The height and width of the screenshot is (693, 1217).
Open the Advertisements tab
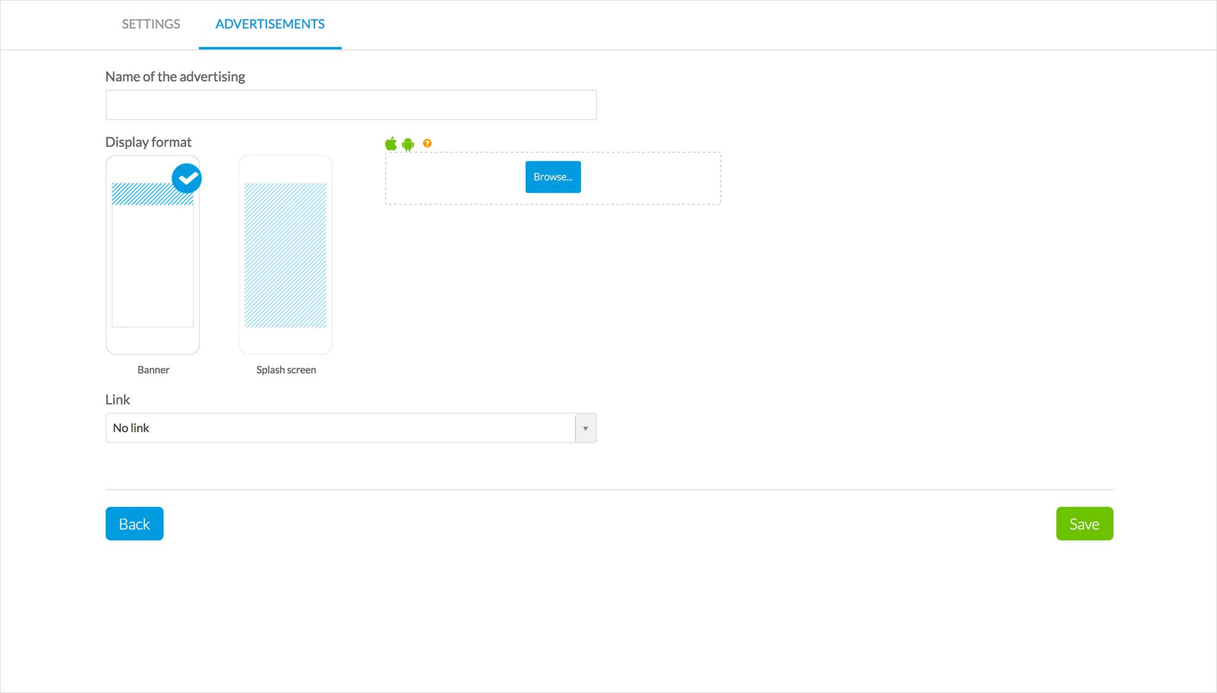click(x=270, y=24)
